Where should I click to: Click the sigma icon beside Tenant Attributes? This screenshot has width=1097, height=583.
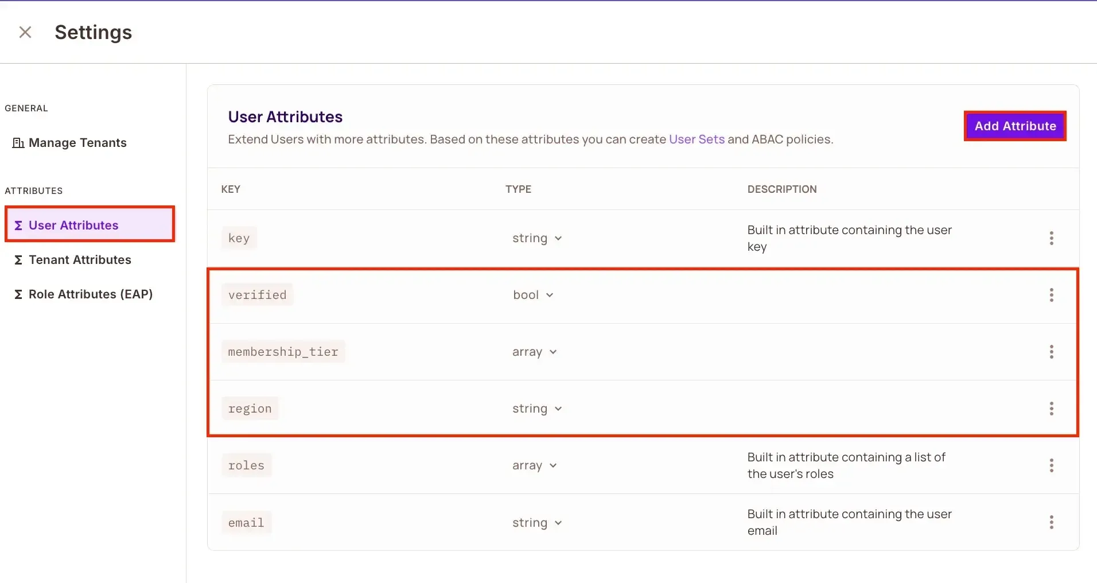point(18,260)
